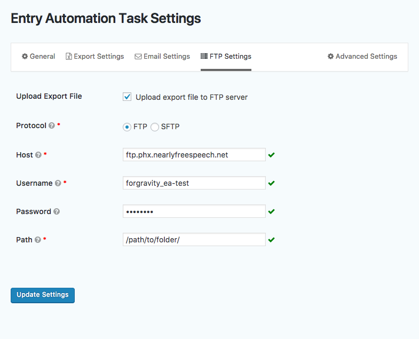Select the FTP Settings tab

point(226,57)
